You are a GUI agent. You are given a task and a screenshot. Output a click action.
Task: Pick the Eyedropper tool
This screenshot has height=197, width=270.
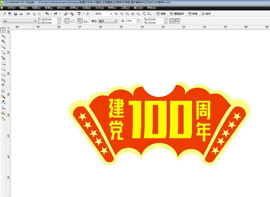pyautogui.click(x=3, y=102)
